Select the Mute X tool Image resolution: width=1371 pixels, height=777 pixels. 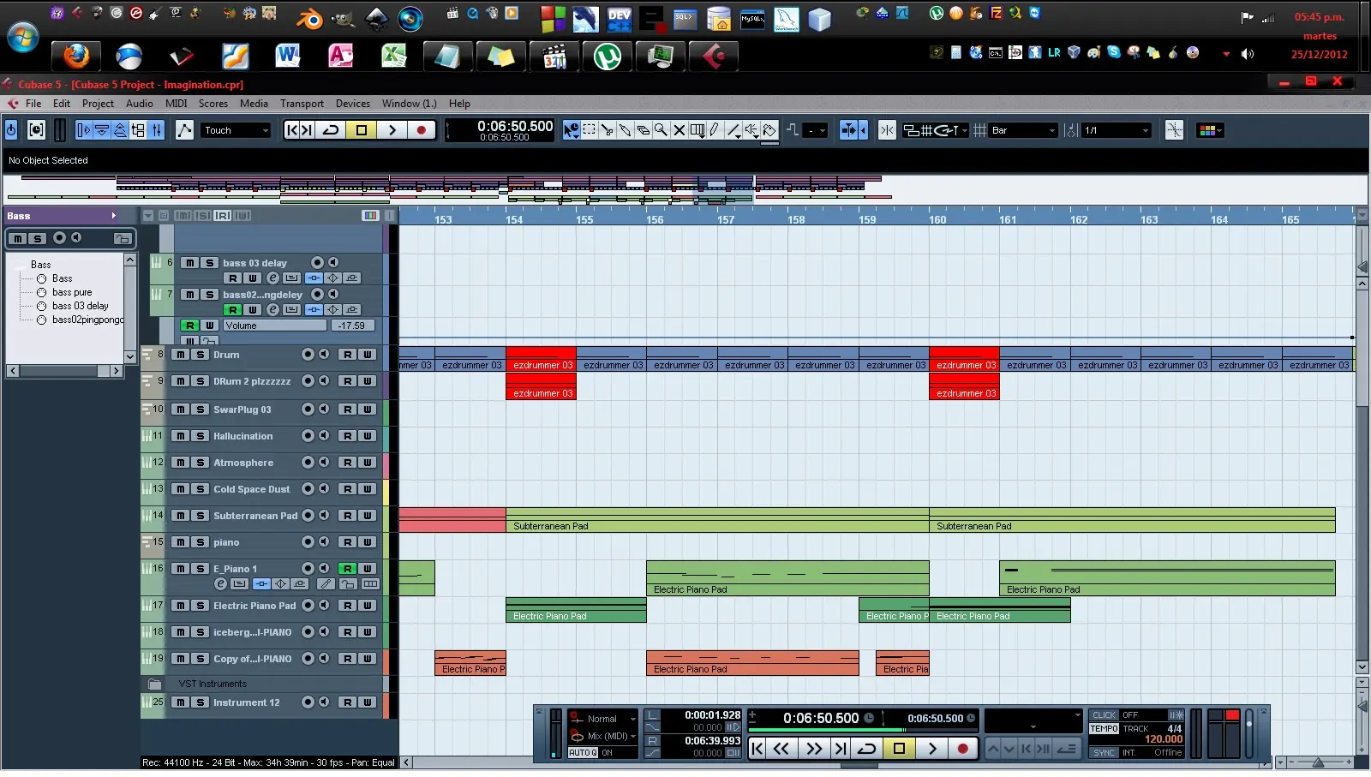tap(680, 130)
